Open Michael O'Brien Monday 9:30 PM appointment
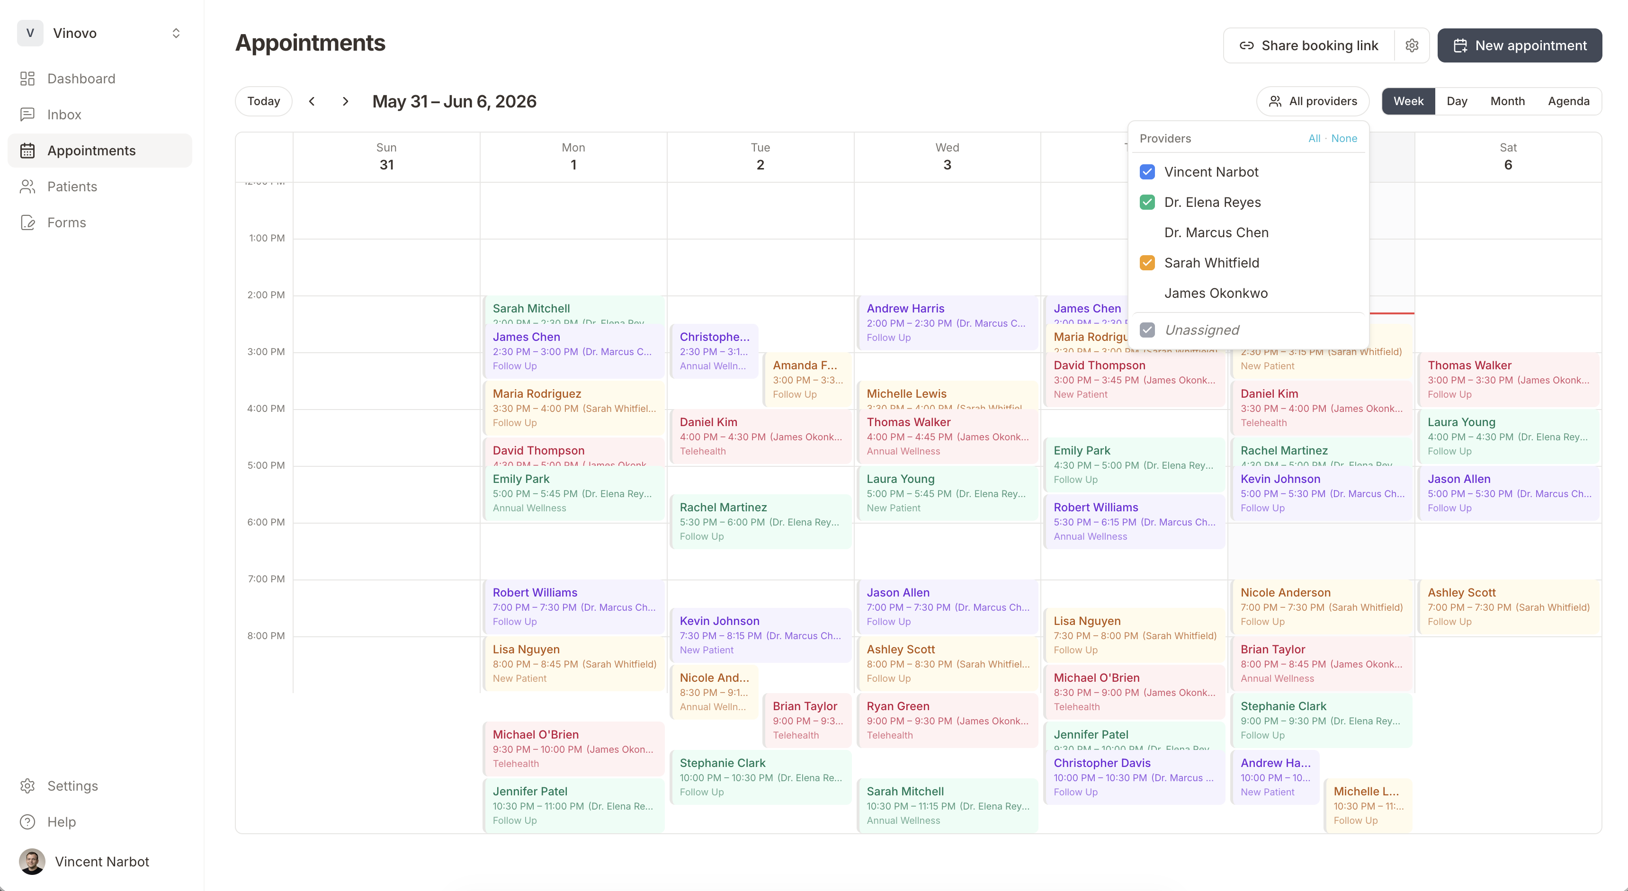 point(573,749)
